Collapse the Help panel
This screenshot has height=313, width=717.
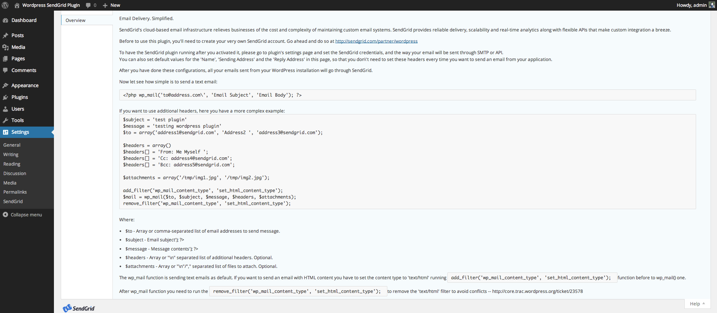(x=697, y=304)
